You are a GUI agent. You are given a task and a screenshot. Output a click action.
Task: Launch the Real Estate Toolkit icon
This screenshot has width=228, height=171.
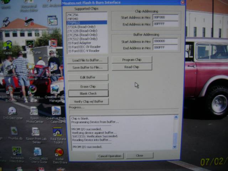(58, 135)
